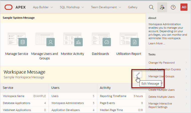Open Manage User Groups task
This screenshot has height=113, width=191.
(x=161, y=76)
